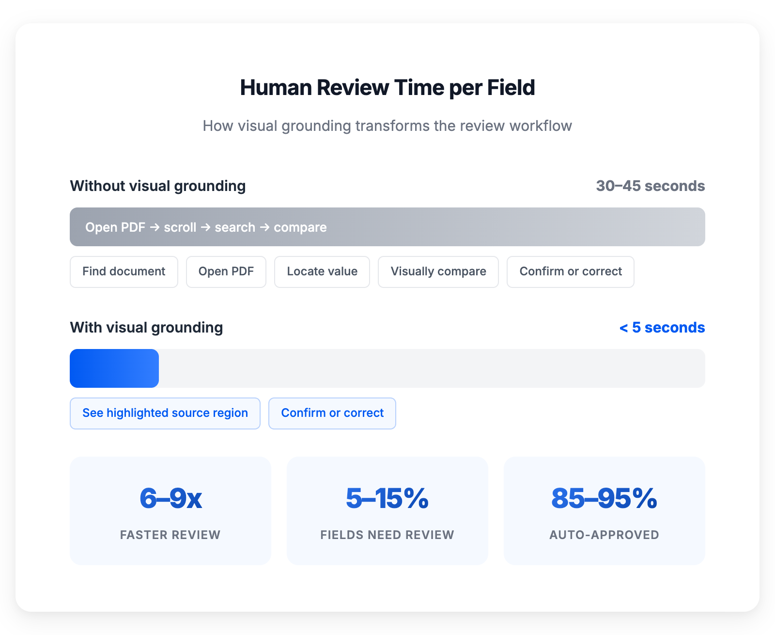Click the blue filled progress bar segment

[x=114, y=368]
